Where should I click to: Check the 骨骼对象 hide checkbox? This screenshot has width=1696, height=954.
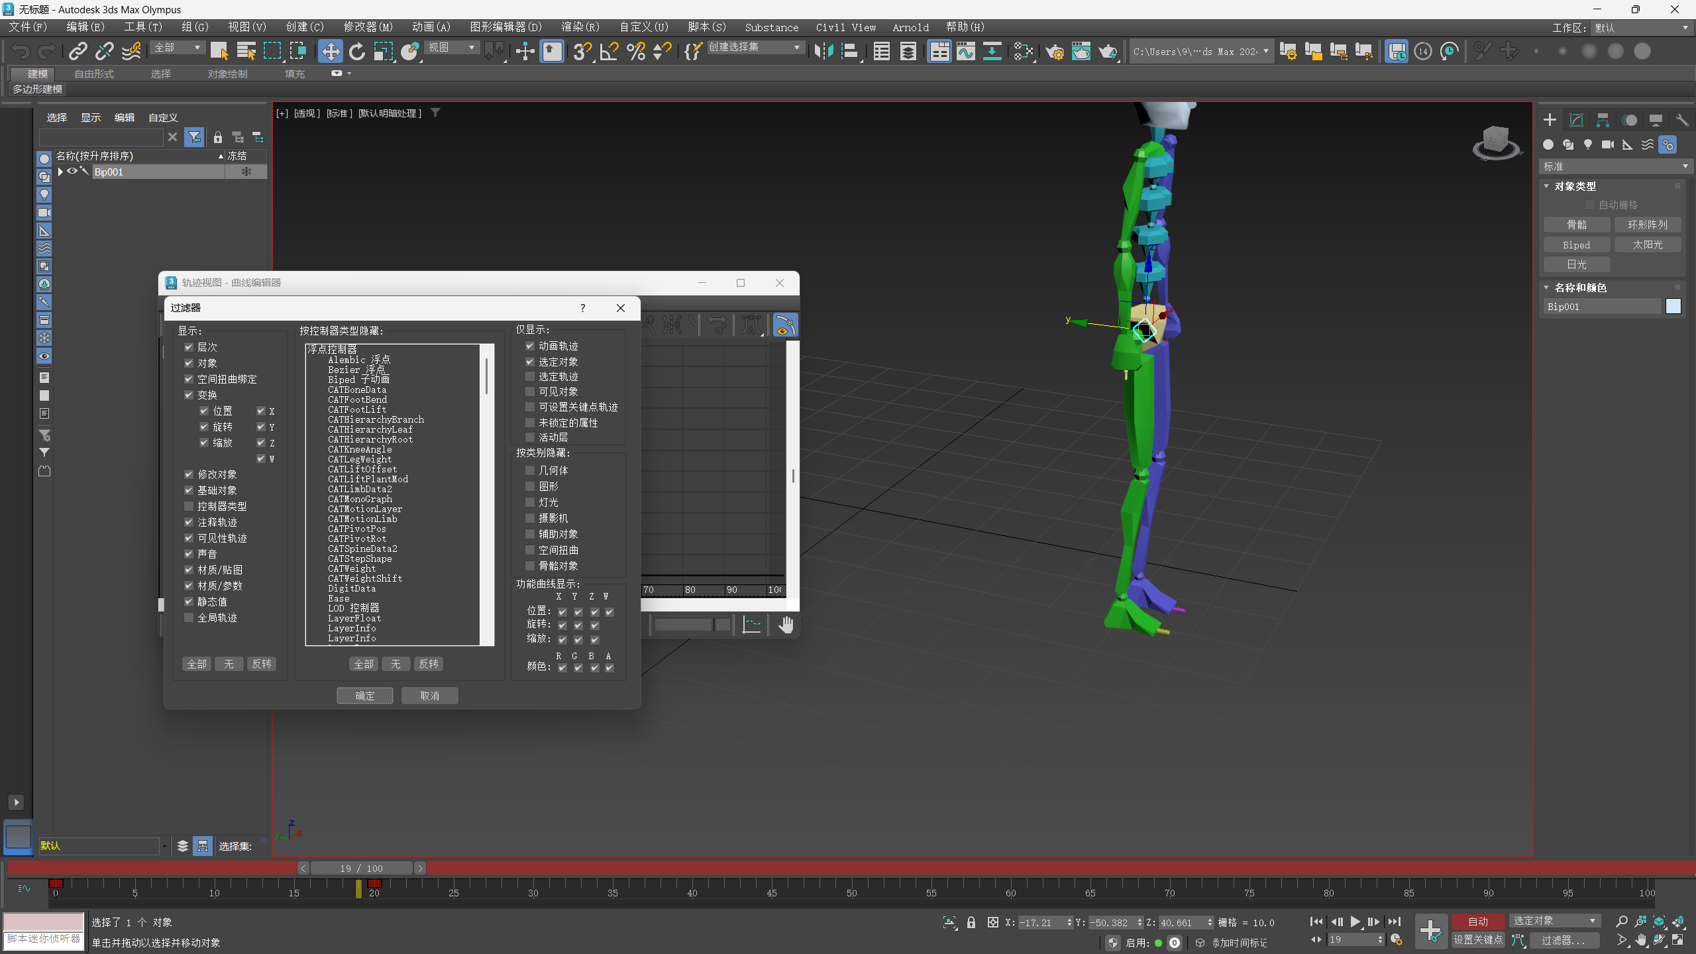530,566
